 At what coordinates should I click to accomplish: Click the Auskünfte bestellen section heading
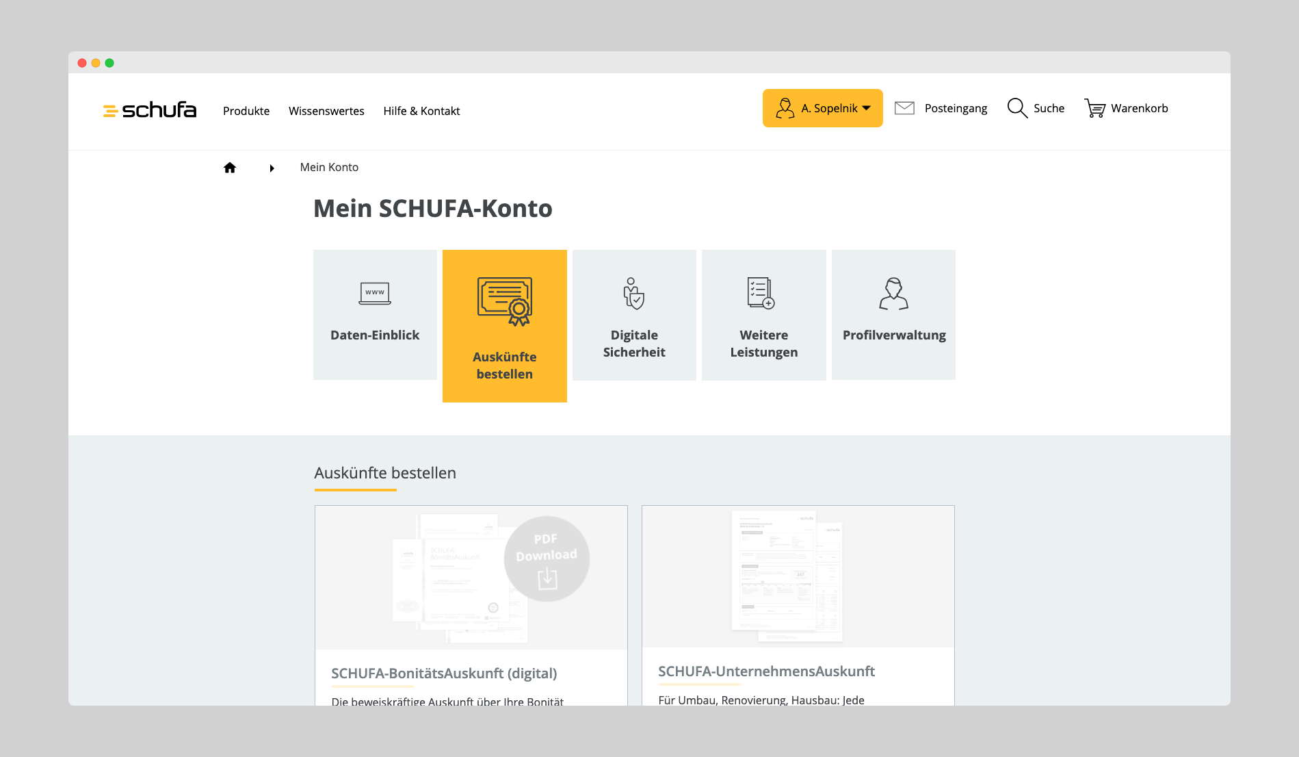[385, 473]
